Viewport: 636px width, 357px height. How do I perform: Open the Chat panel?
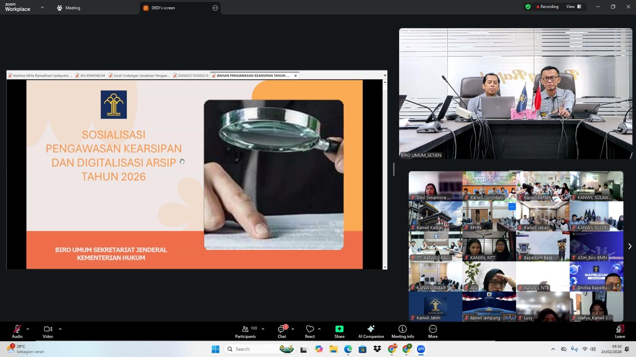click(282, 331)
